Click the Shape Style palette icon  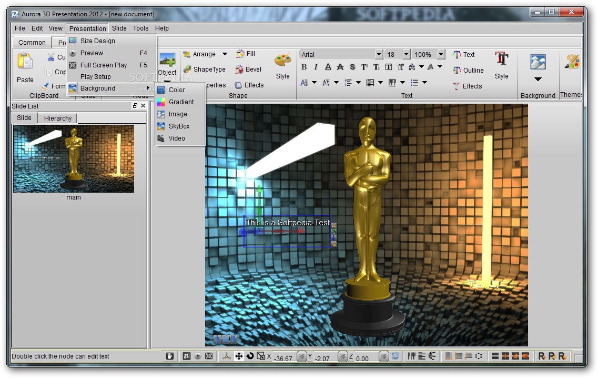pyautogui.click(x=282, y=59)
